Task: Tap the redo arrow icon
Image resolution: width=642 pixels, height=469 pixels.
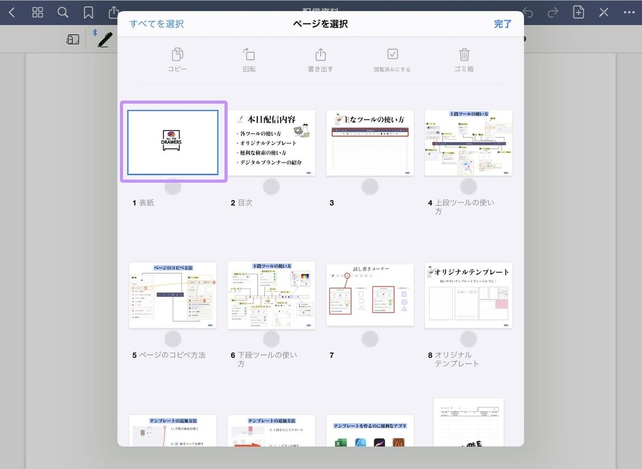Action: (x=553, y=12)
